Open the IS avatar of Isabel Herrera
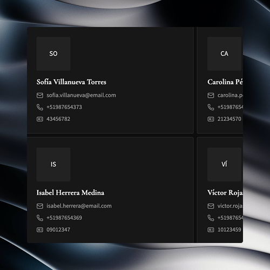 click(x=53, y=164)
